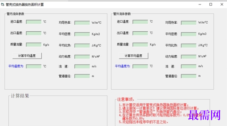Click note 3 about 管道直径 meaning
The height and width of the screenshot is (126, 227).
(x=150, y=112)
